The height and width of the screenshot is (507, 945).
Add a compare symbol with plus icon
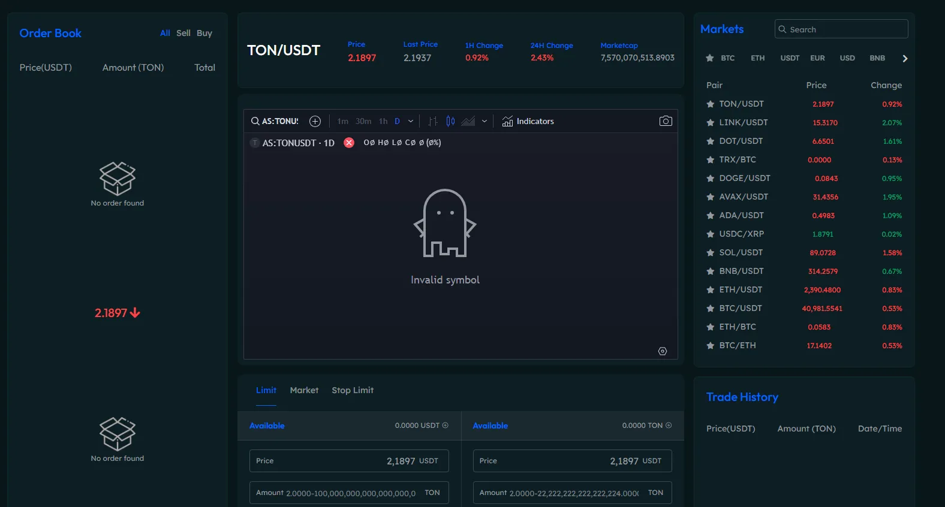315,121
